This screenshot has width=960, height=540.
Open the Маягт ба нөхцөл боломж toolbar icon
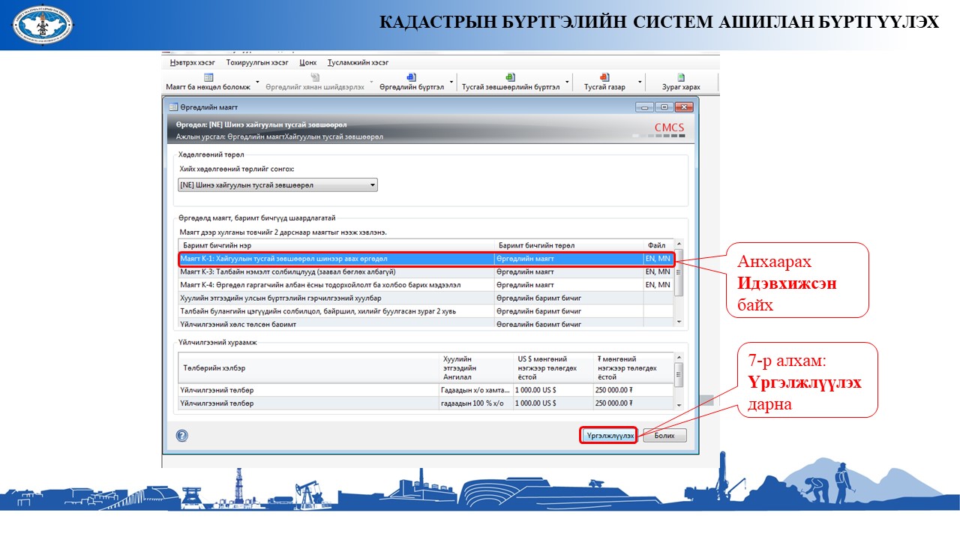coord(208,77)
